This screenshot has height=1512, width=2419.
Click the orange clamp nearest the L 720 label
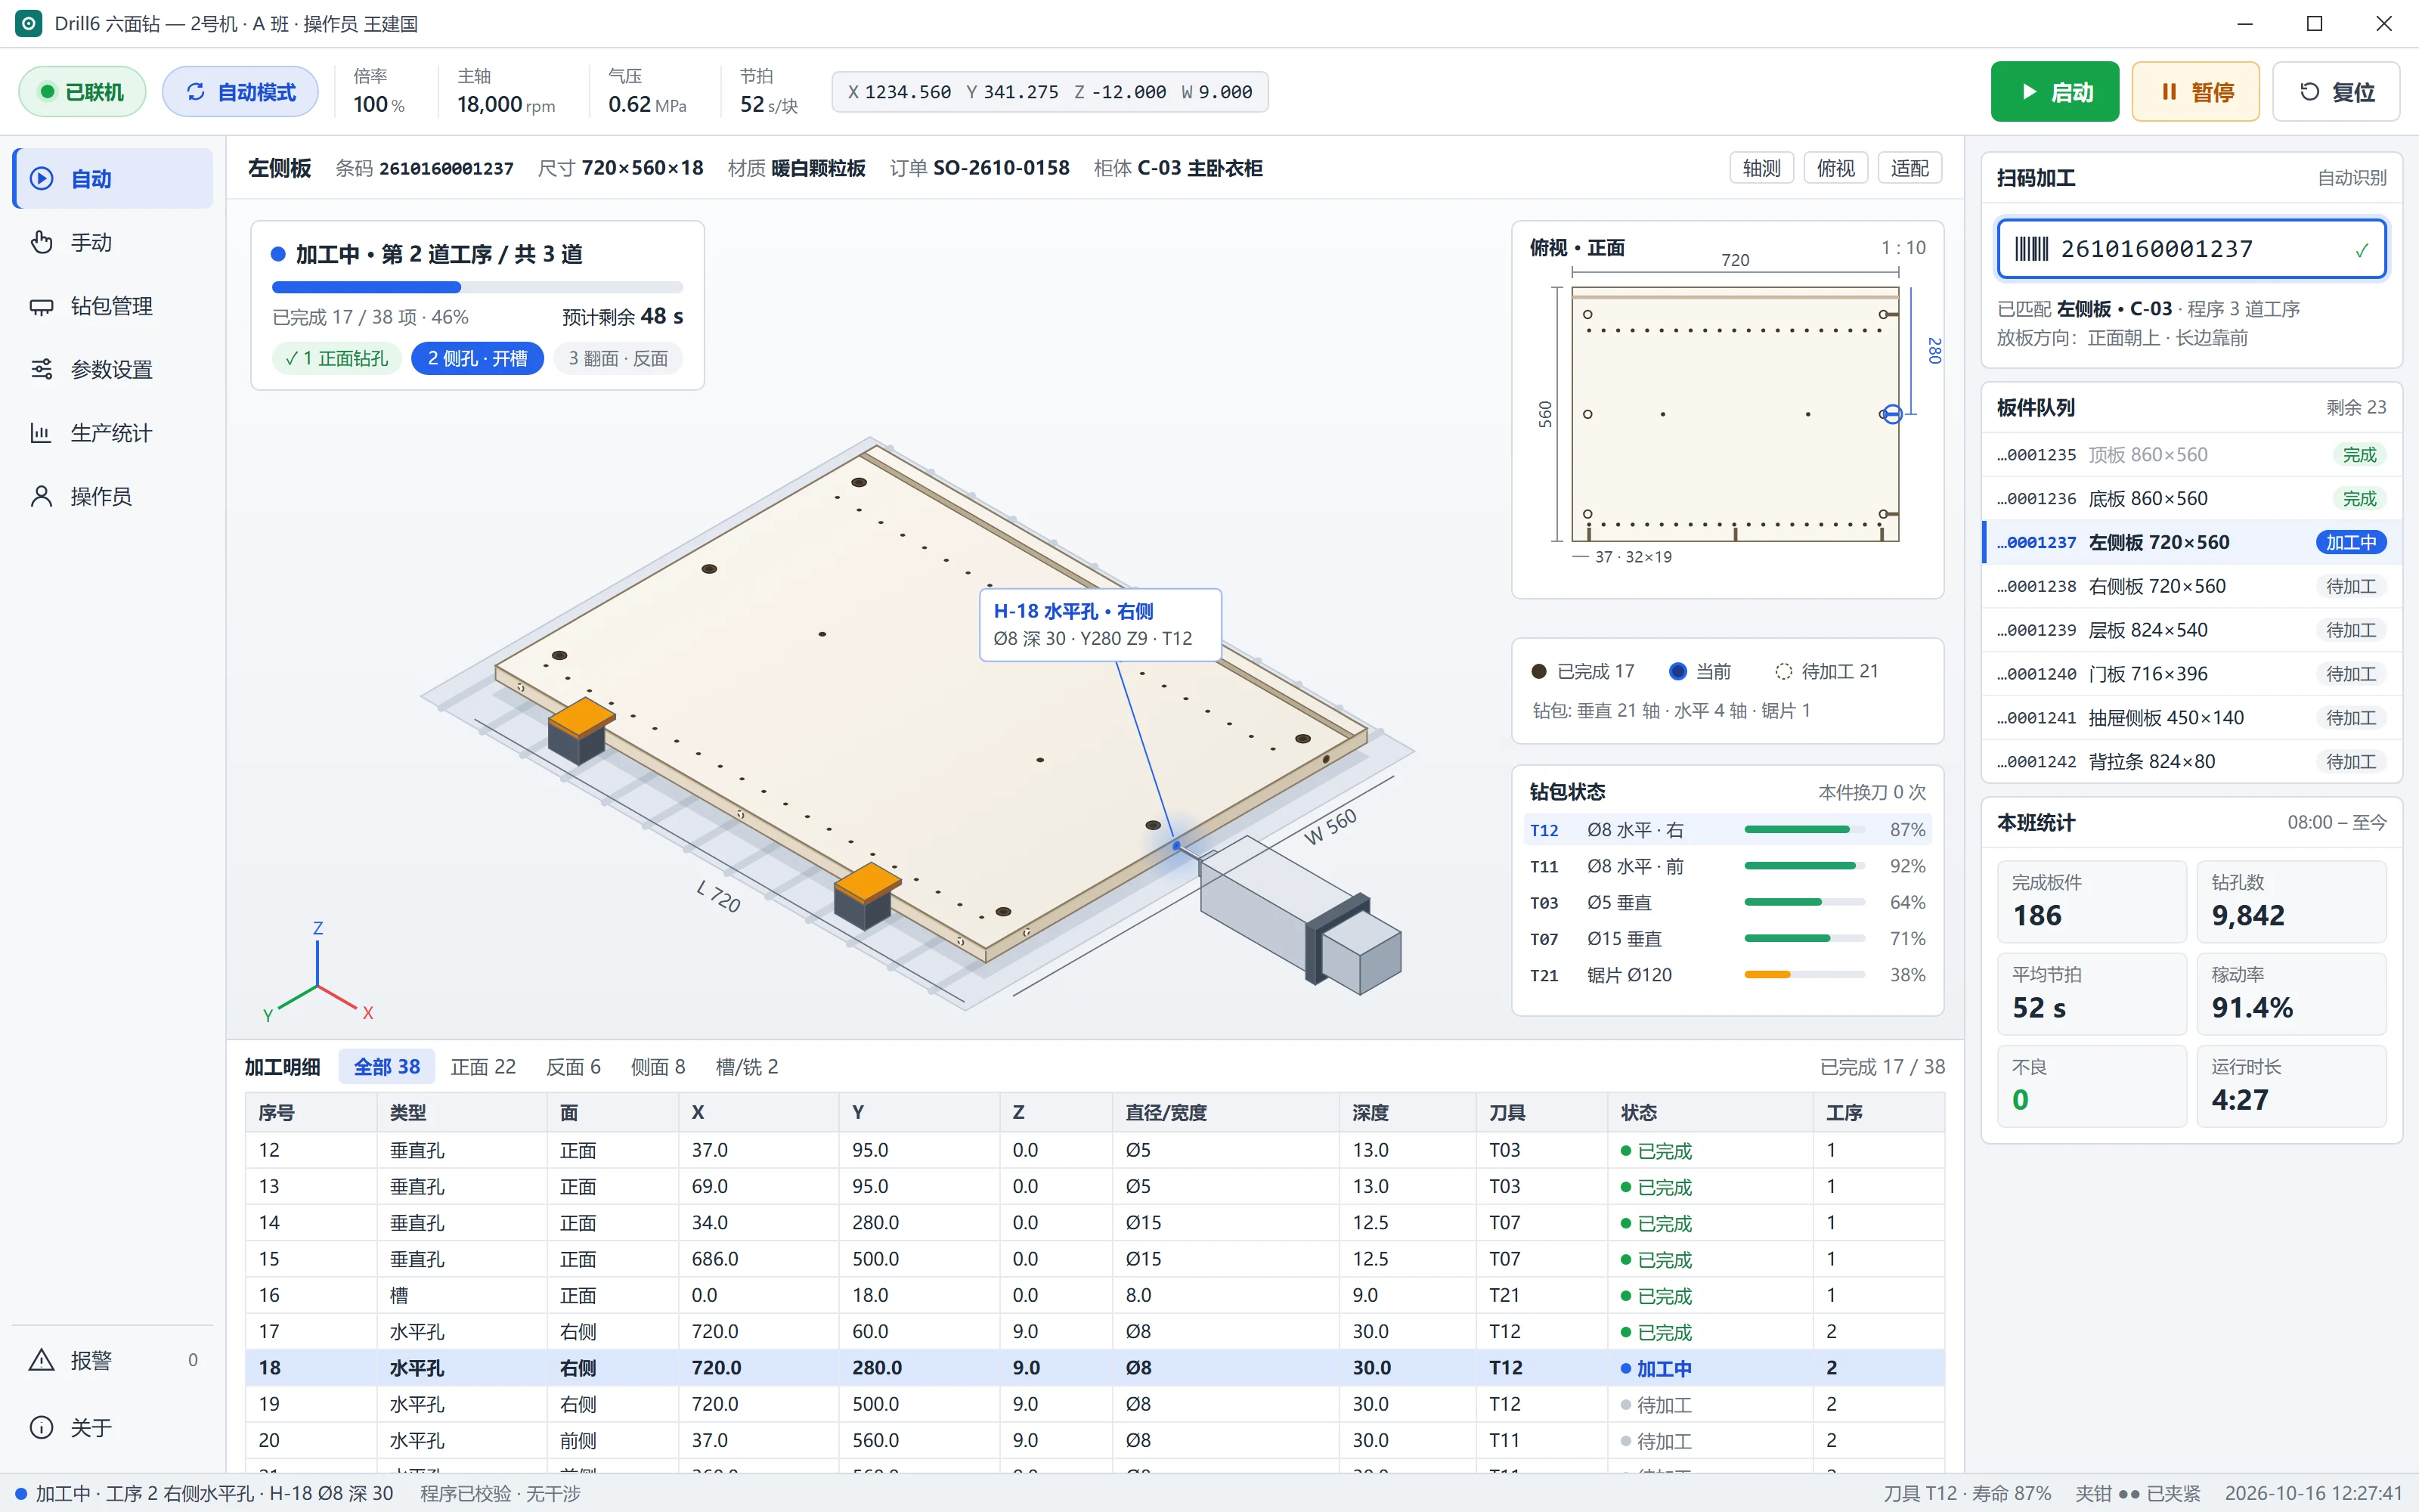[866, 895]
